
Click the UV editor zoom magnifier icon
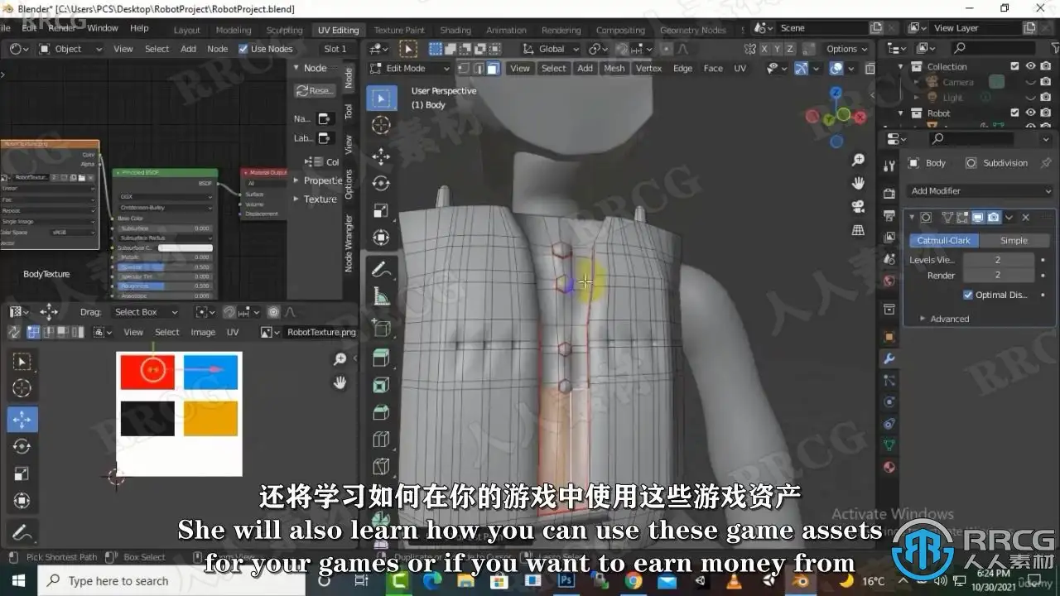(x=340, y=359)
